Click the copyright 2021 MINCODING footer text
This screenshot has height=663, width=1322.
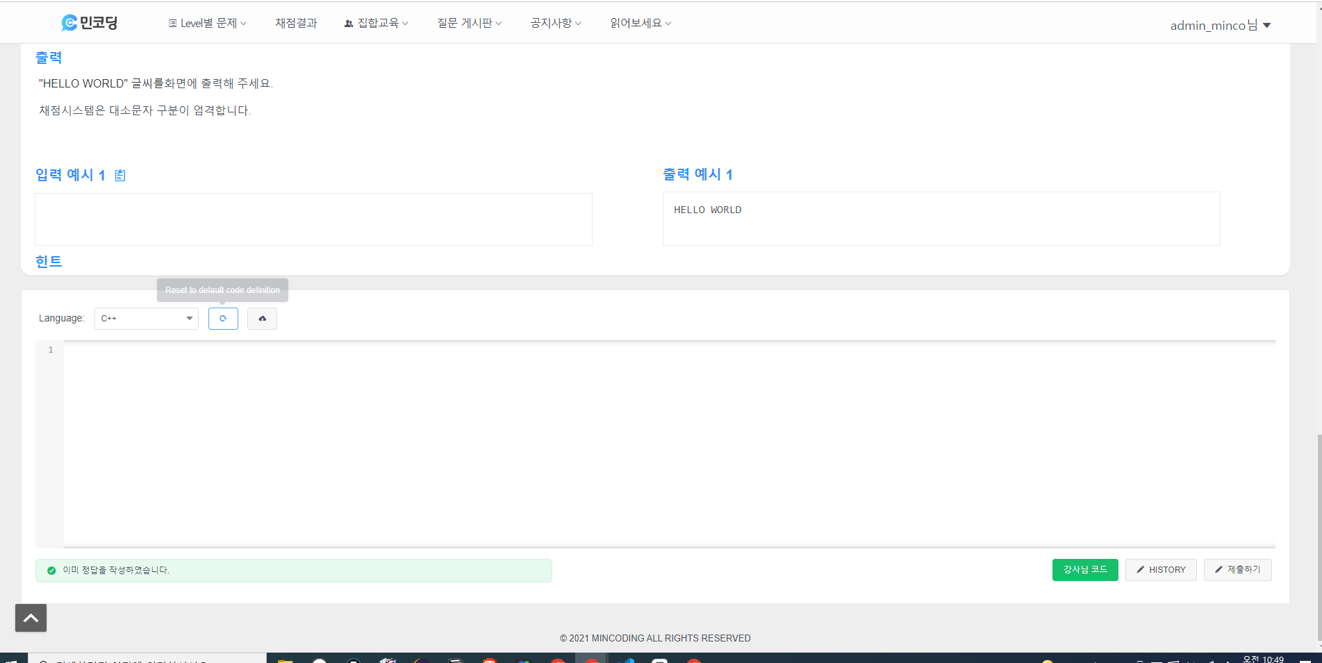(x=655, y=638)
